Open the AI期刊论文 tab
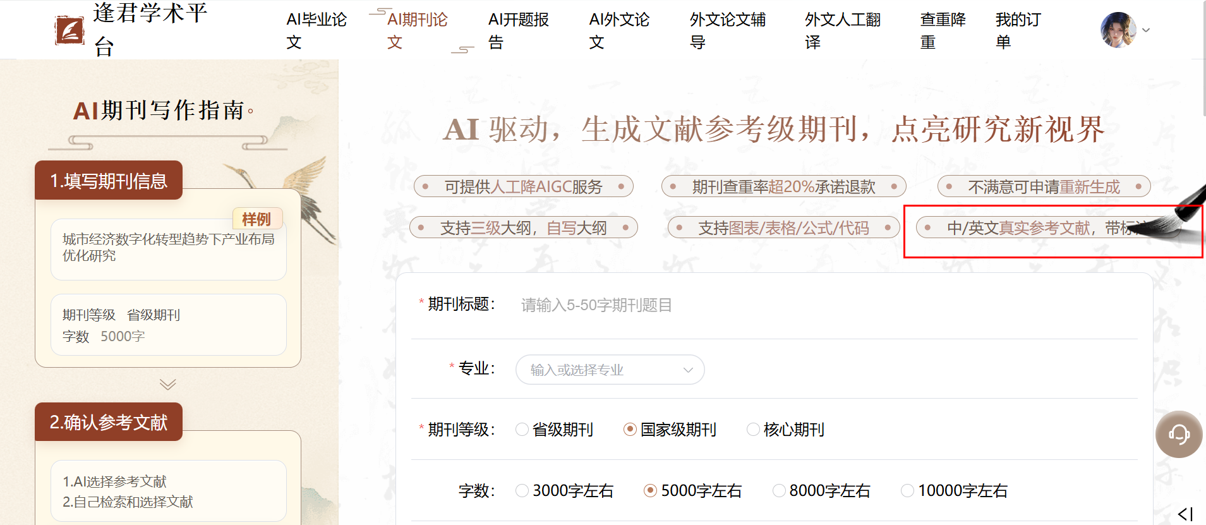1206x525 pixels. 418,30
